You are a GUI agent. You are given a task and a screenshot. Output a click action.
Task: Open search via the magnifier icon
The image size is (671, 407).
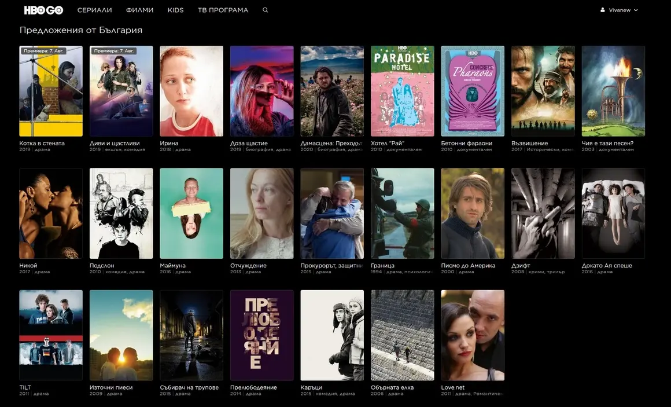pyautogui.click(x=265, y=10)
